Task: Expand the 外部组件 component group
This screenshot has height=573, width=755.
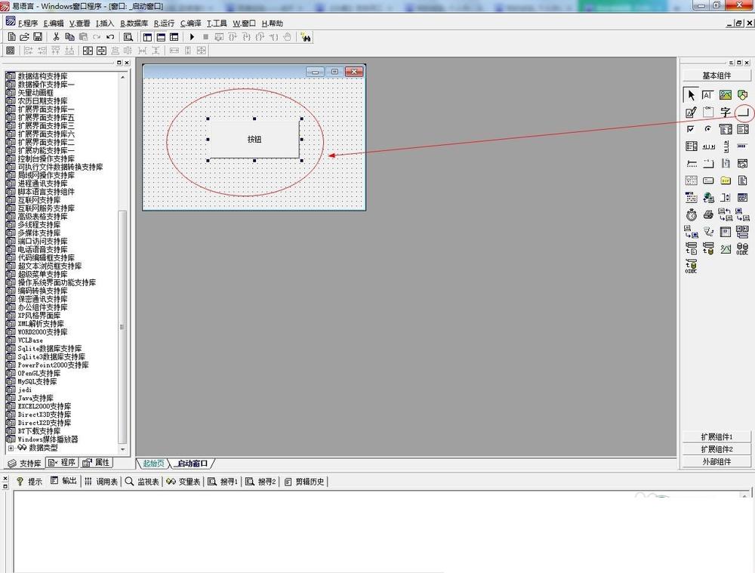Action: tap(716, 461)
